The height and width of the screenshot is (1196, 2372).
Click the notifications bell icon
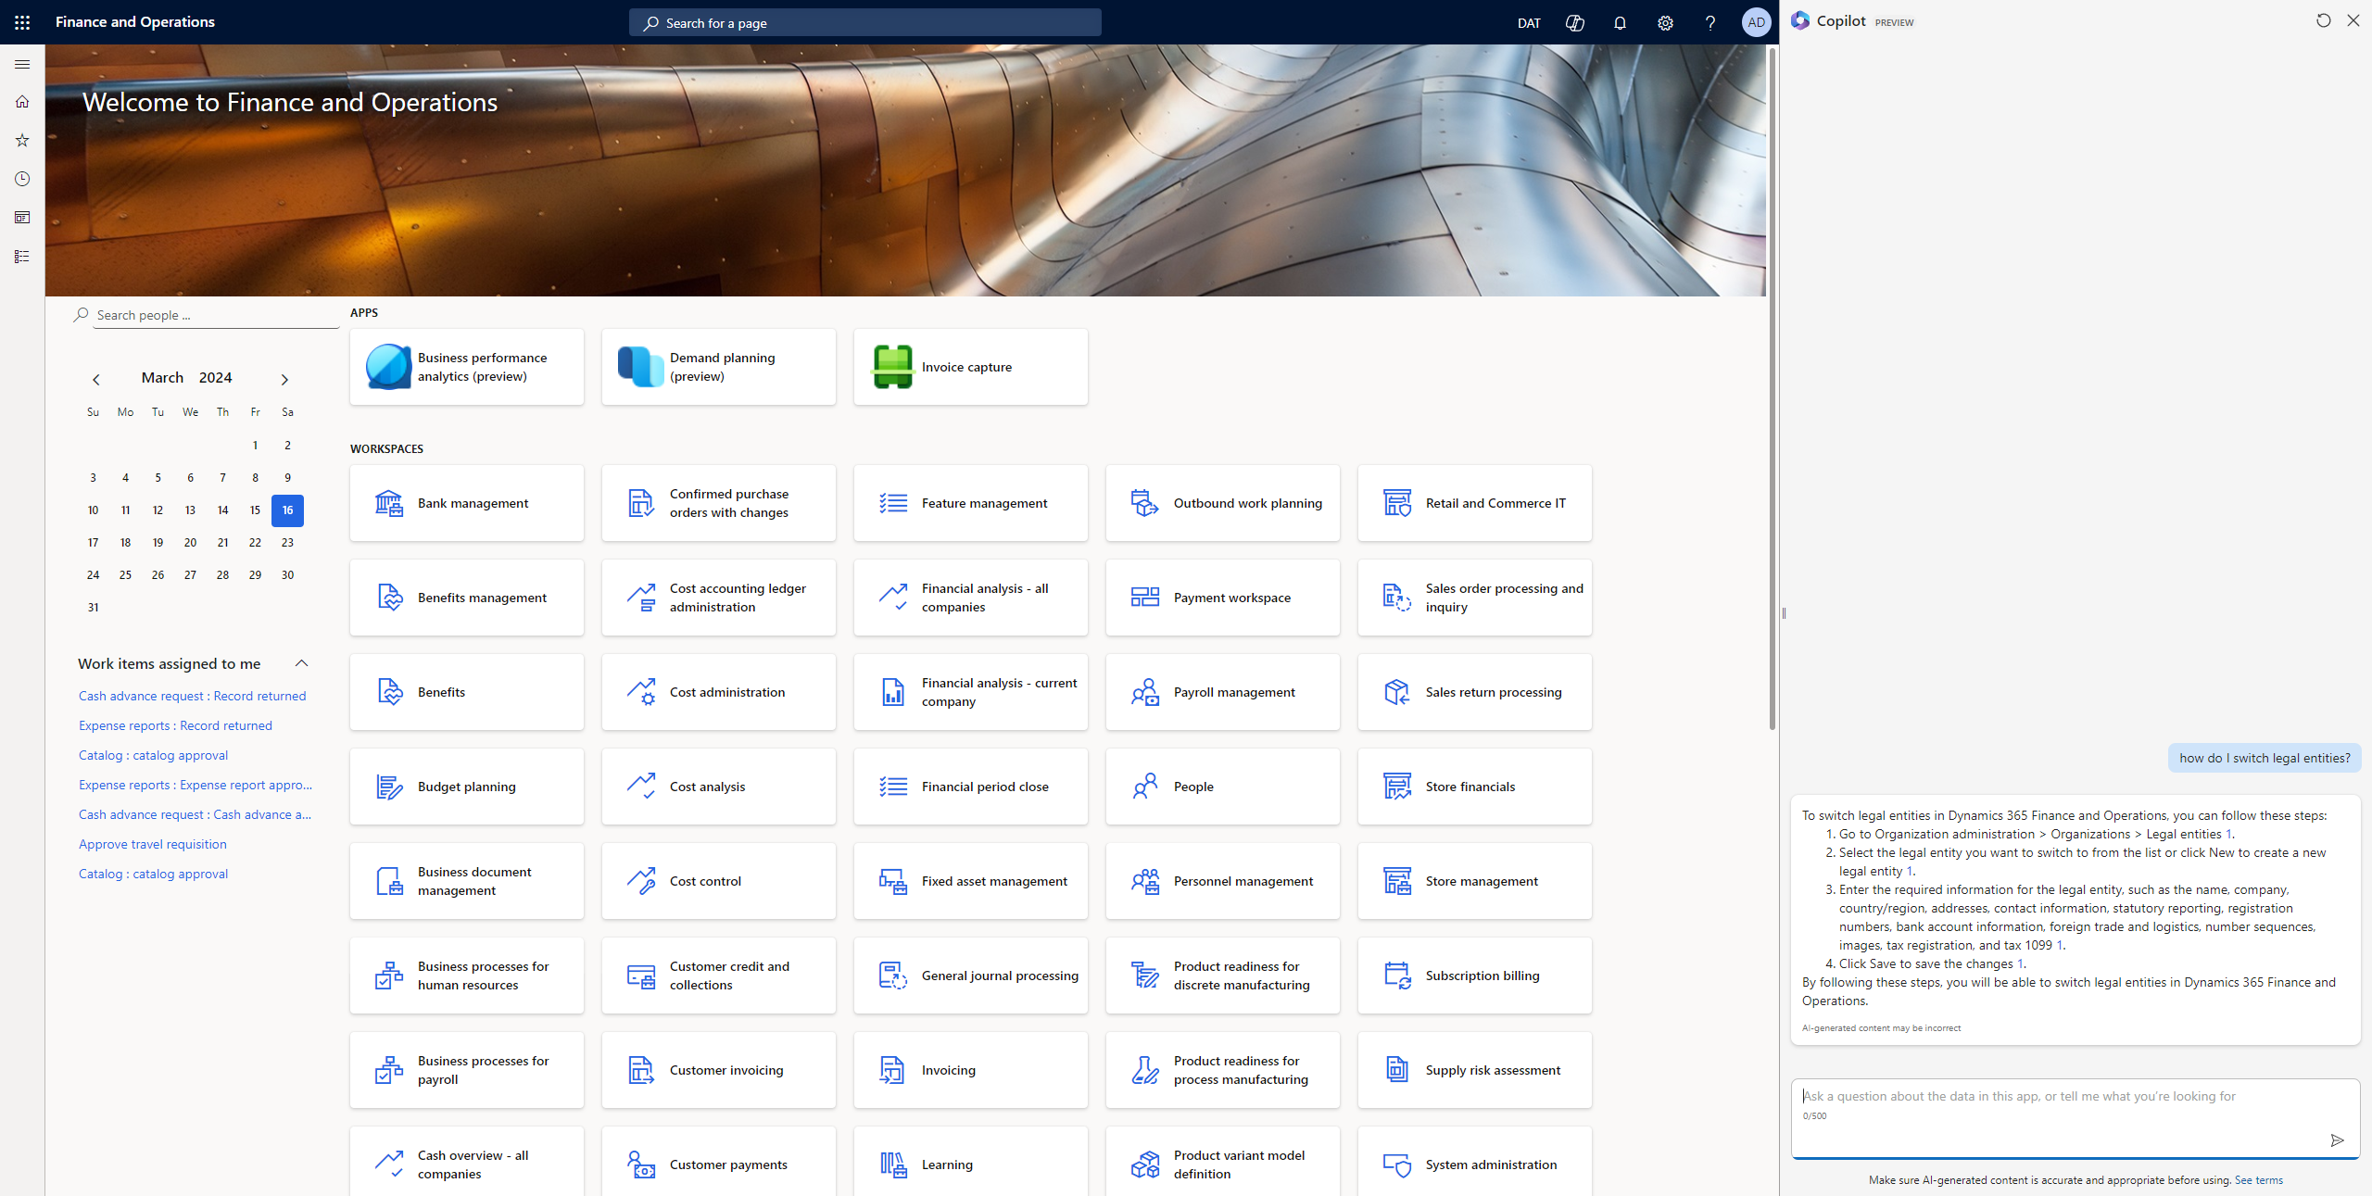(x=1620, y=22)
